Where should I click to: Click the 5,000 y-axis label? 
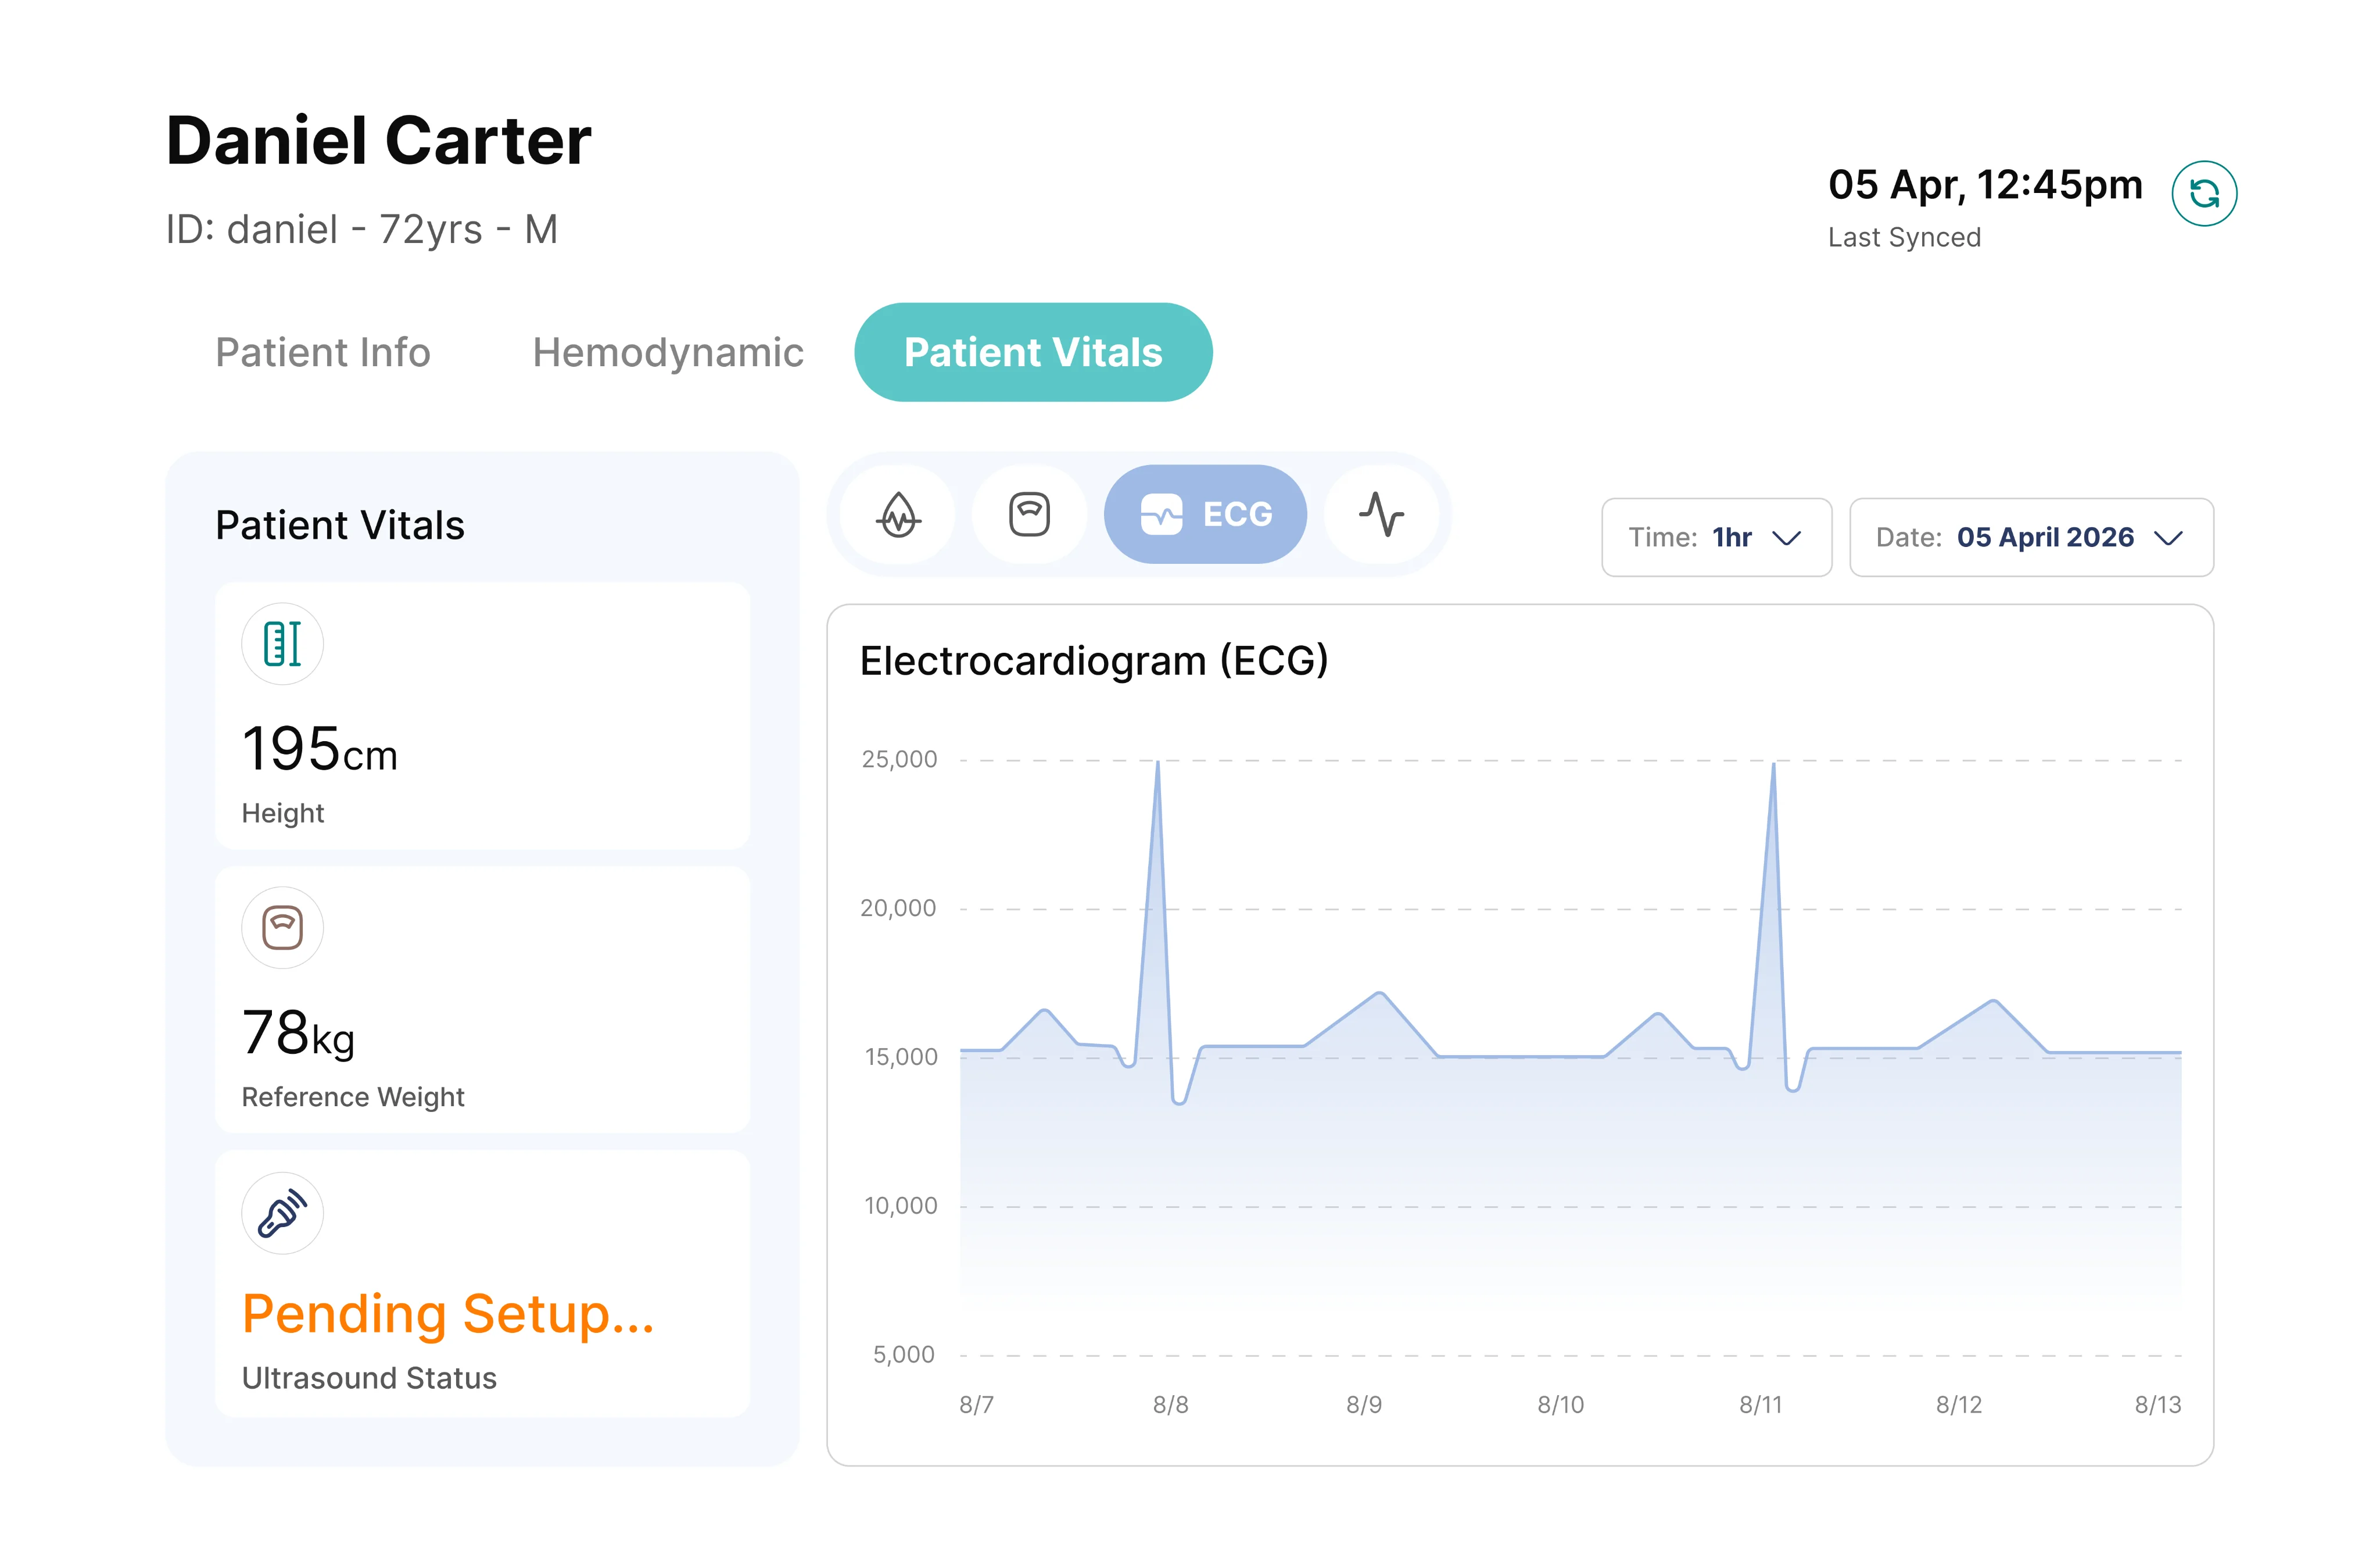[x=904, y=1355]
